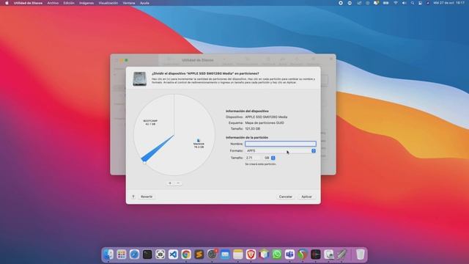This screenshot has height=264, width=469.
Task: Open Finder from the dock
Action: coord(108,254)
